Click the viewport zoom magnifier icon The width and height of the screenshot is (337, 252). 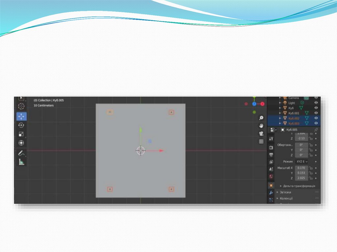[x=261, y=118]
